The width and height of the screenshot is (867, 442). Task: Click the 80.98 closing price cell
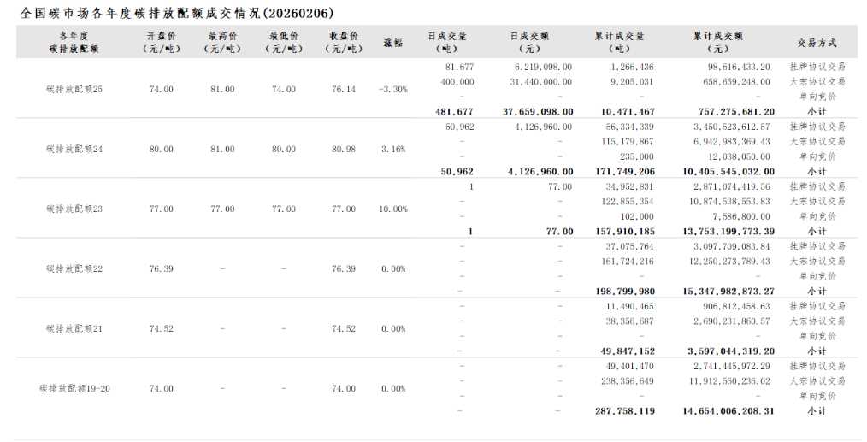pos(344,149)
